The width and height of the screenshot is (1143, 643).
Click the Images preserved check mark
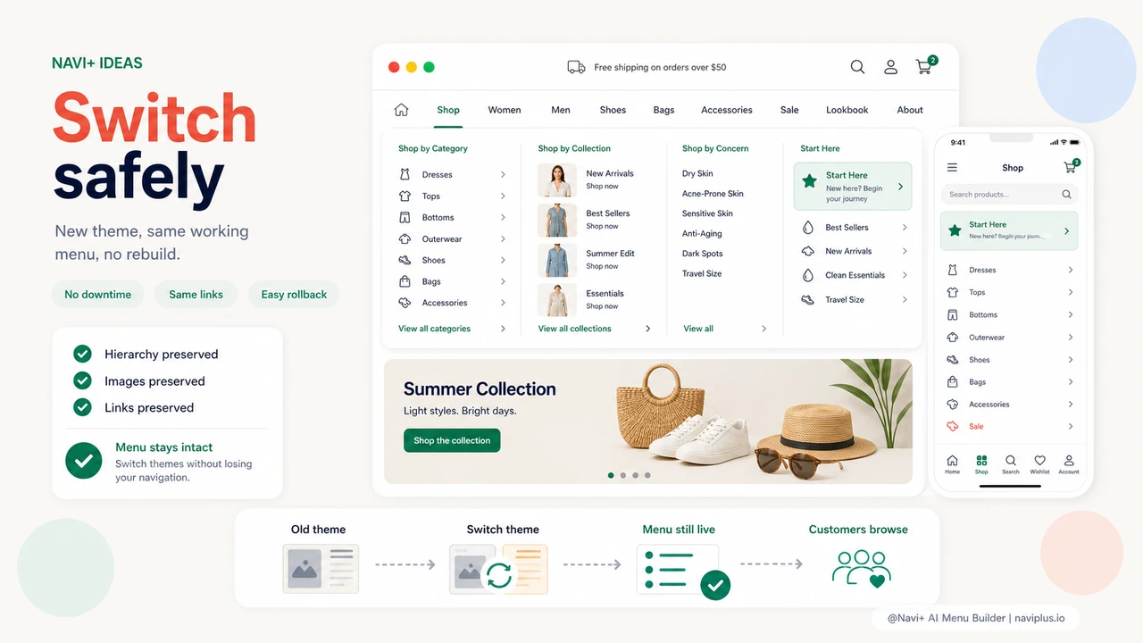click(x=82, y=380)
